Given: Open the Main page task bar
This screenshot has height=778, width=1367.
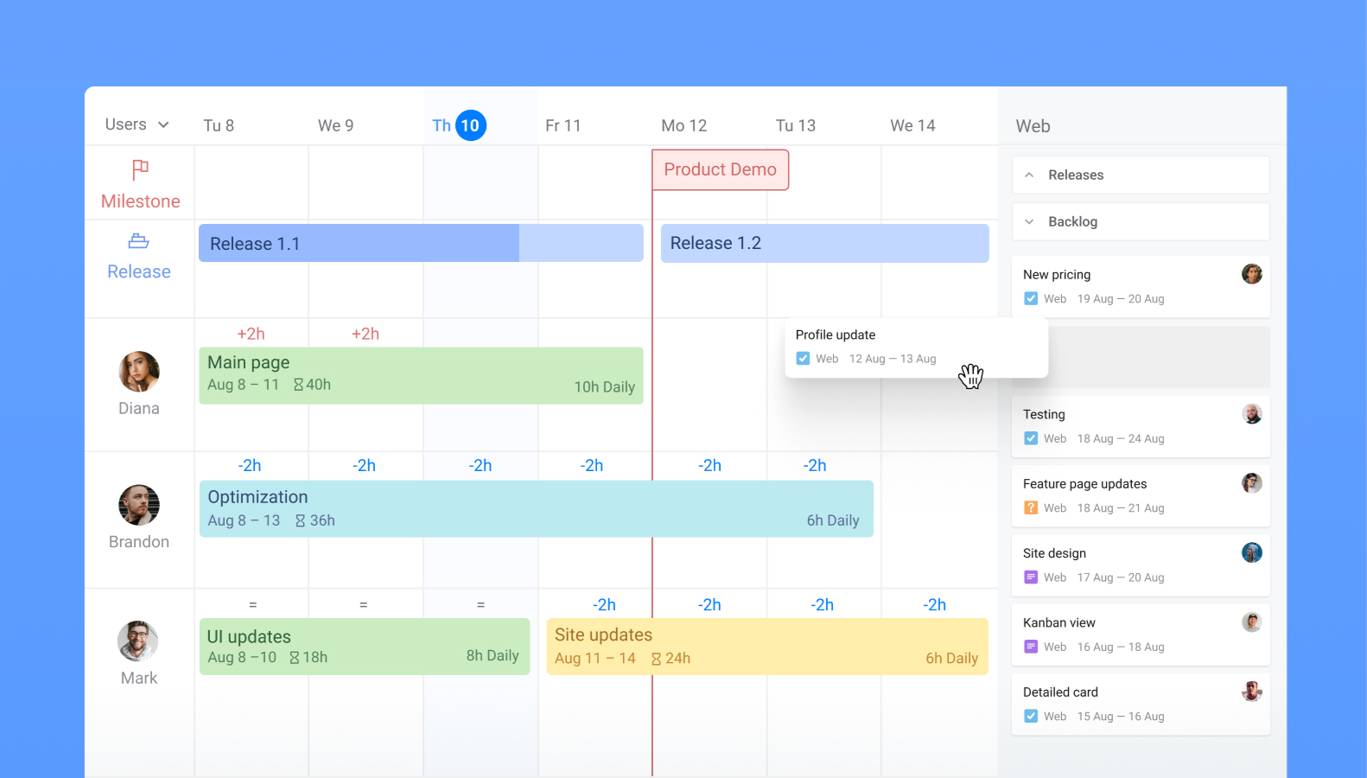Looking at the screenshot, I should tap(421, 375).
